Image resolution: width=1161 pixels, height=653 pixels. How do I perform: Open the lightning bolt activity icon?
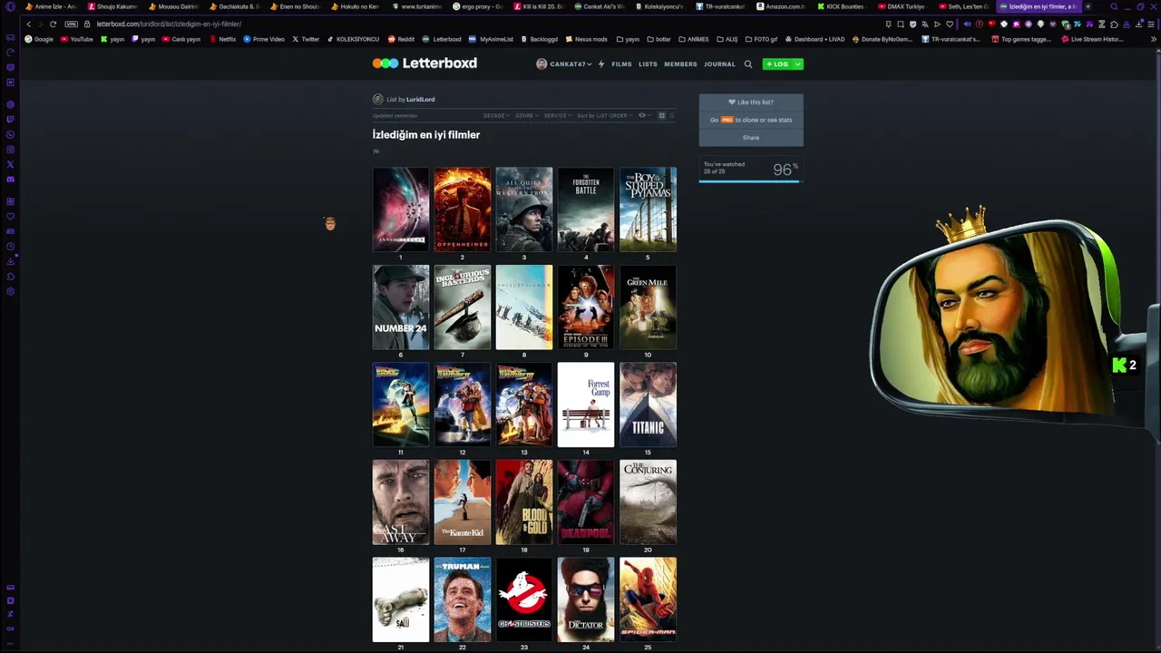[601, 64]
